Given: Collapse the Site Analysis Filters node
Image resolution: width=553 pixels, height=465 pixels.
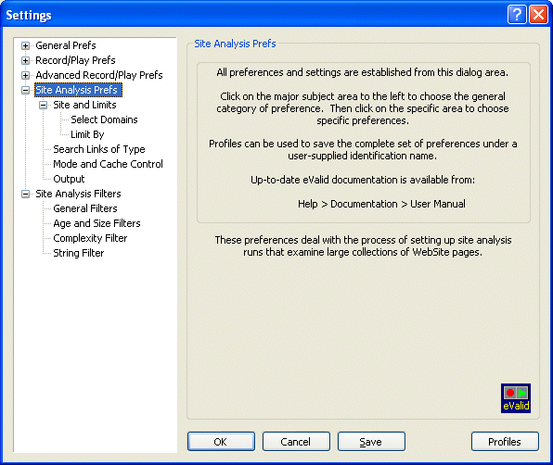Looking at the screenshot, I should (25, 194).
